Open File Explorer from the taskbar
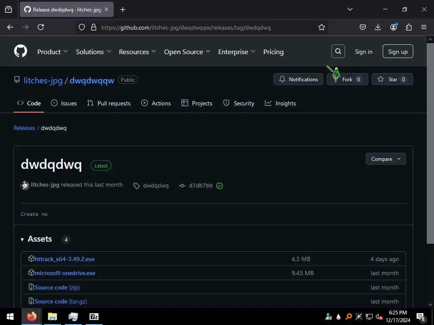This screenshot has height=325, width=434. click(x=52, y=317)
